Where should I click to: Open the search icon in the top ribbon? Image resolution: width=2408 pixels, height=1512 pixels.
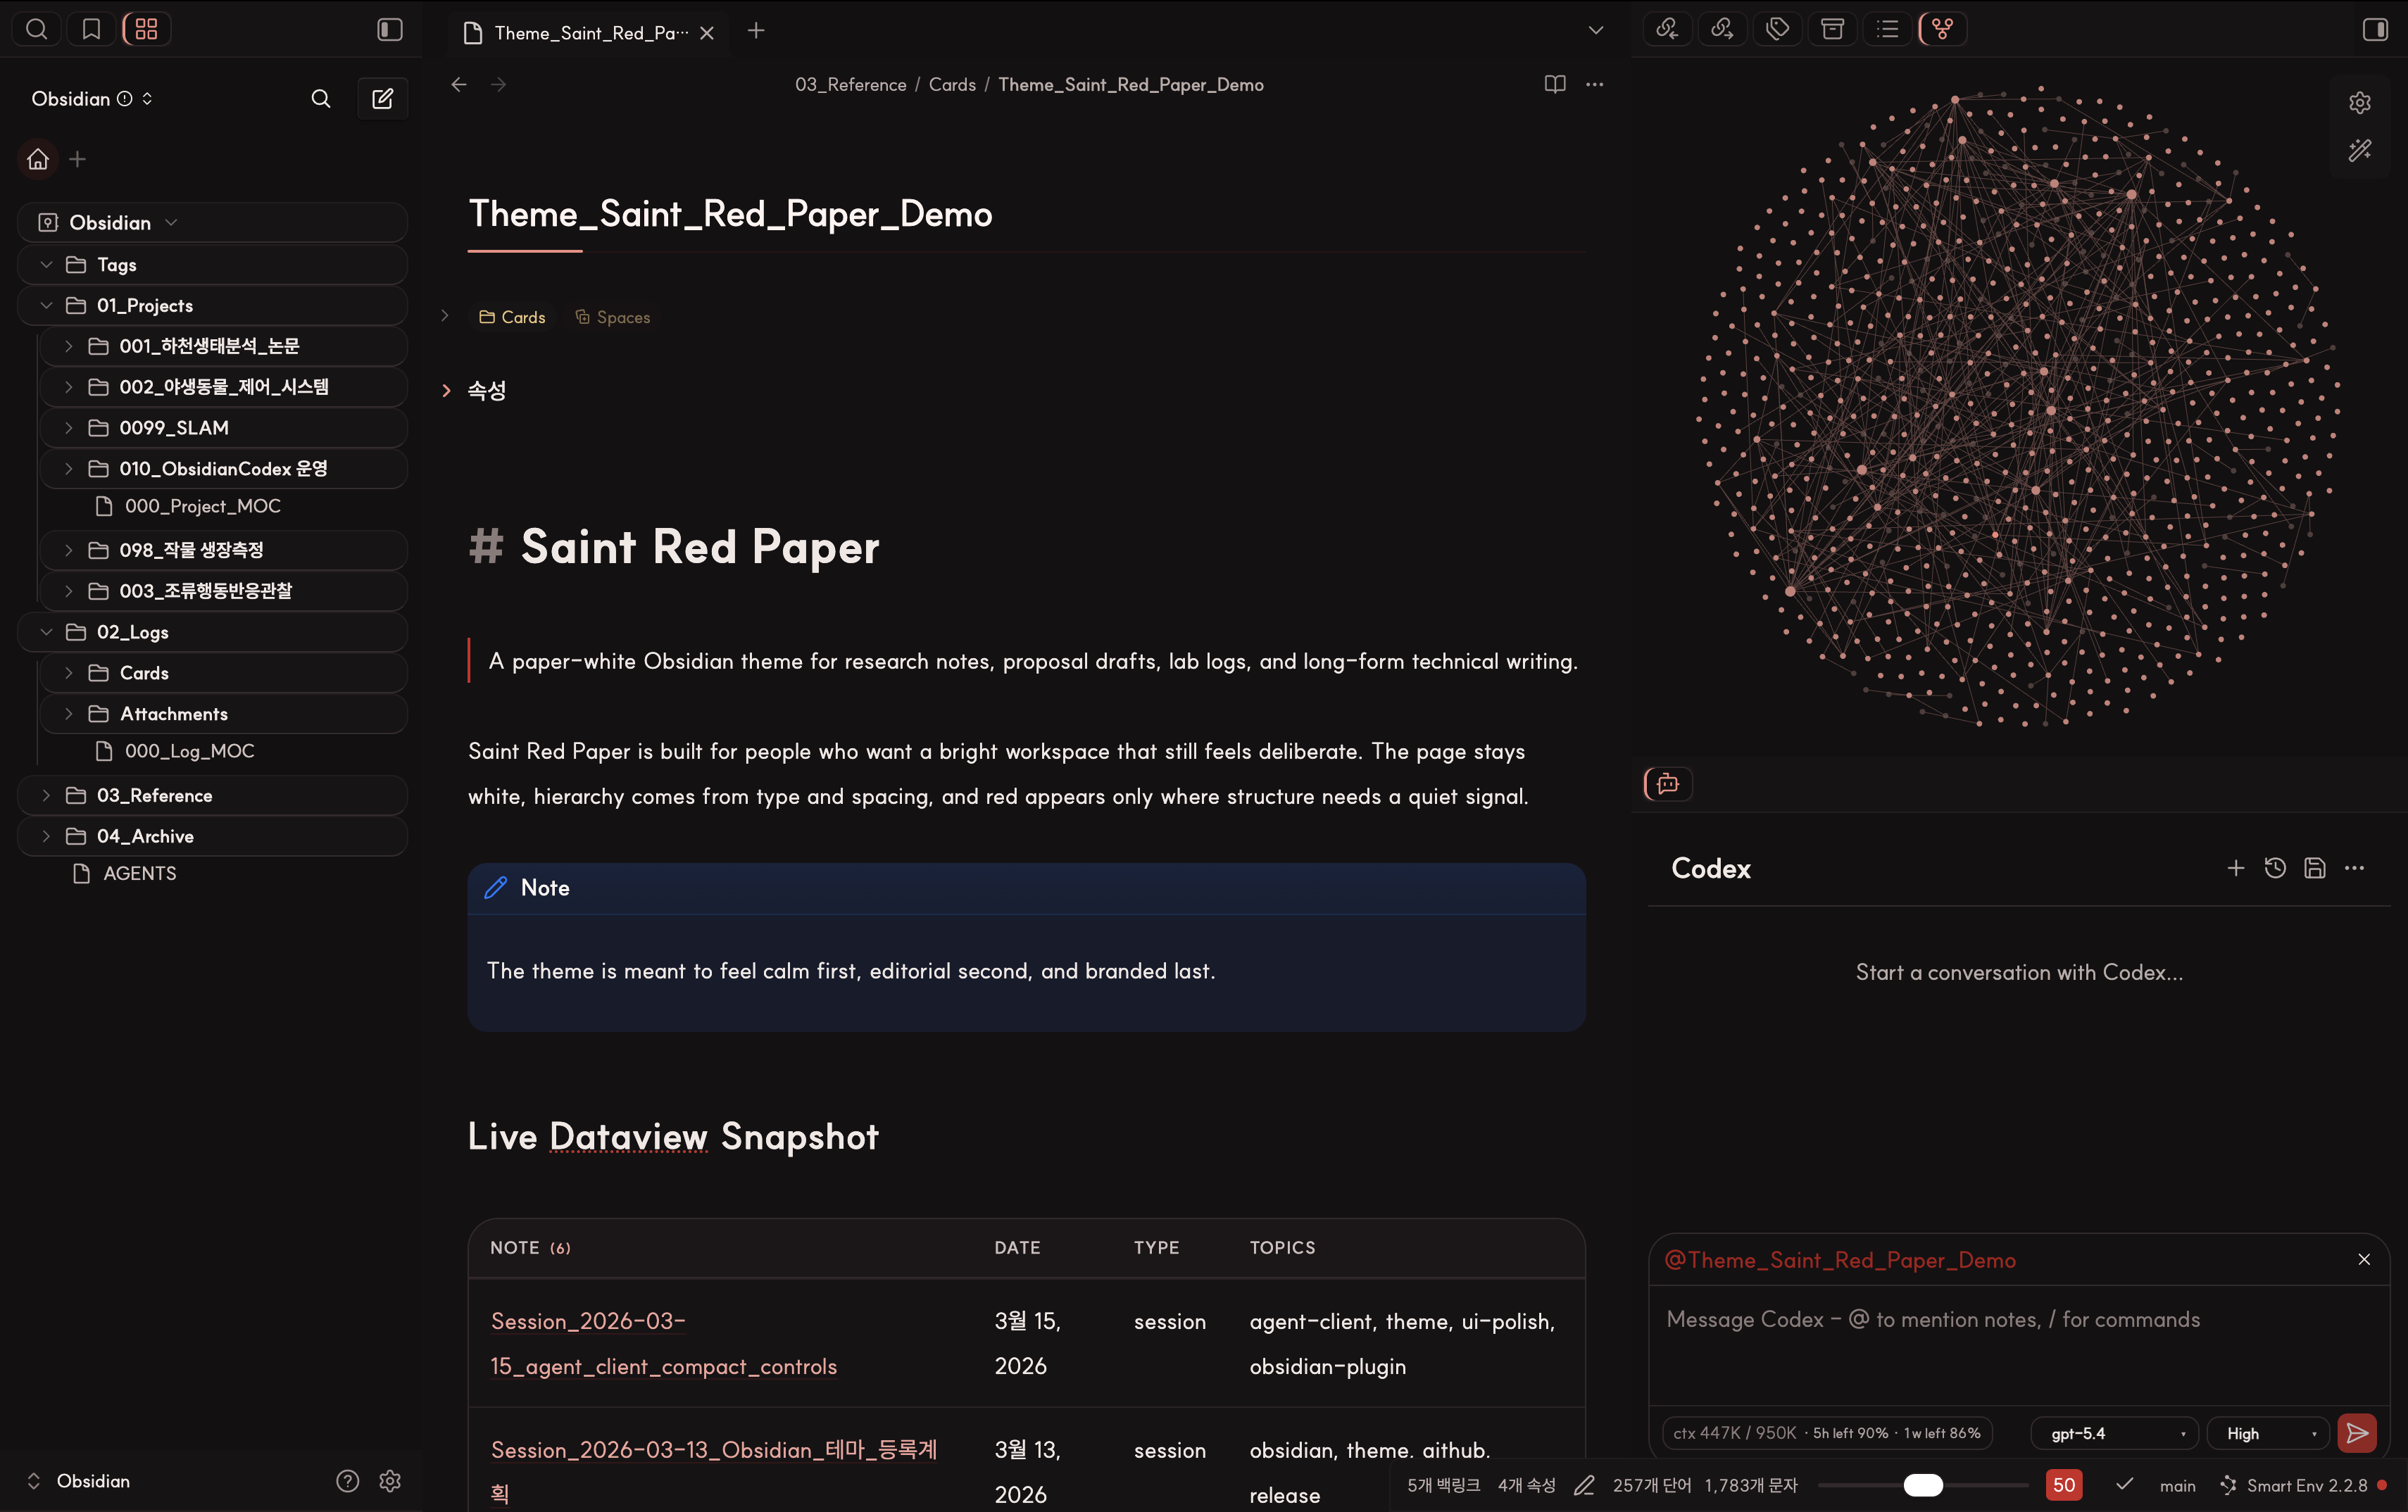pos(37,29)
